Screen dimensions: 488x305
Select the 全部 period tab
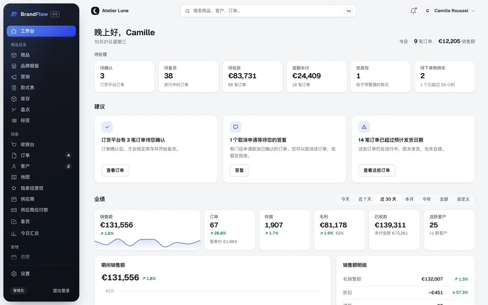click(x=444, y=199)
